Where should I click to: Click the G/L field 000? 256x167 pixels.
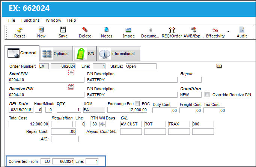click(203, 124)
